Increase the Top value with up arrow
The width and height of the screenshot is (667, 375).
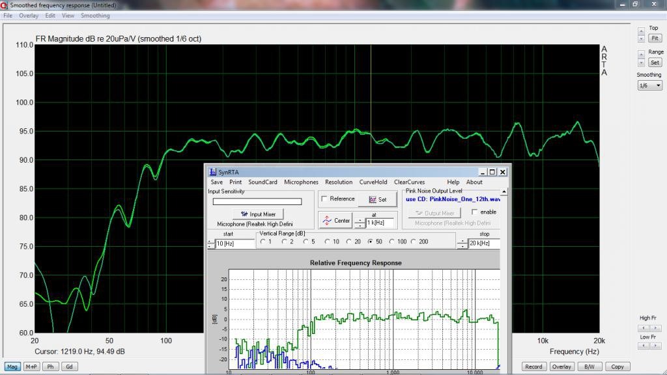641,31
